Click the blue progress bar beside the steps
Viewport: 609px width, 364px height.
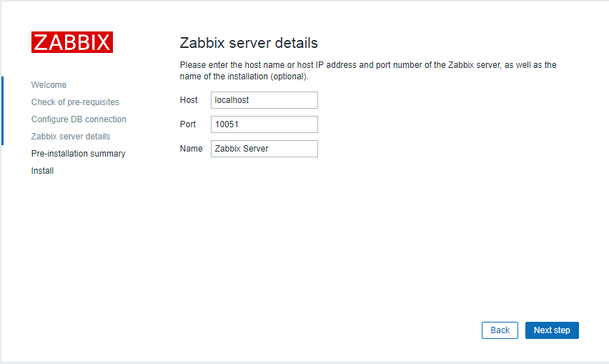coord(2,110)
